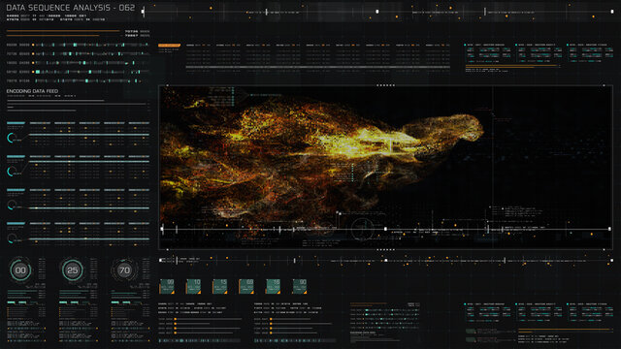Click the Encoding Data Feed heading

pos(32,91)
